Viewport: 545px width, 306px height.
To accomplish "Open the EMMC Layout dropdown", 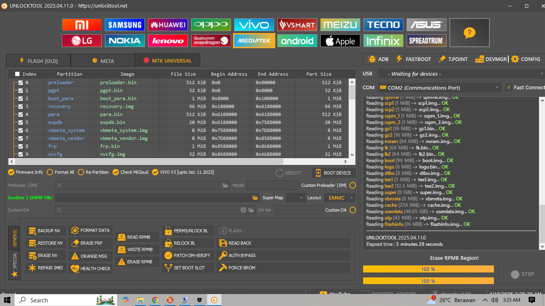I will point(340,198).
